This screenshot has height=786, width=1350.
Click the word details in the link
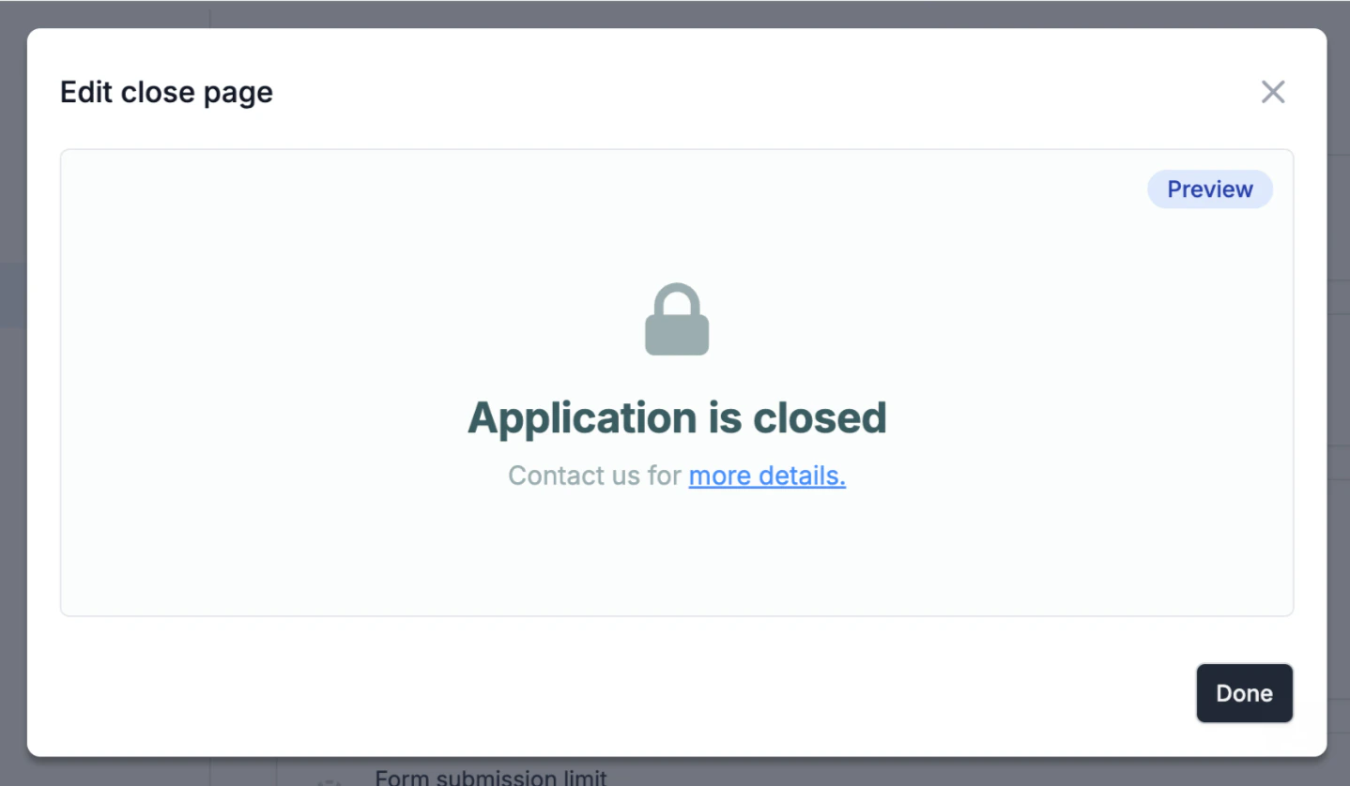coord(802,476)
